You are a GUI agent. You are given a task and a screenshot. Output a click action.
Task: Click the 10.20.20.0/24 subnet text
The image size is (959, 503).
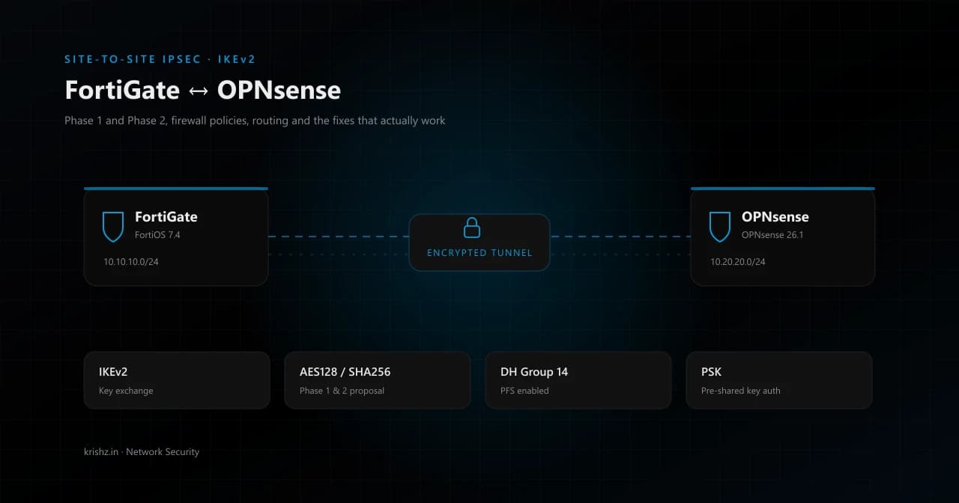tap(738, 262)
